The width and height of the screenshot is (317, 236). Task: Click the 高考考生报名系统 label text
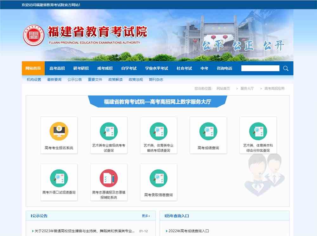(x=59, y=148)
